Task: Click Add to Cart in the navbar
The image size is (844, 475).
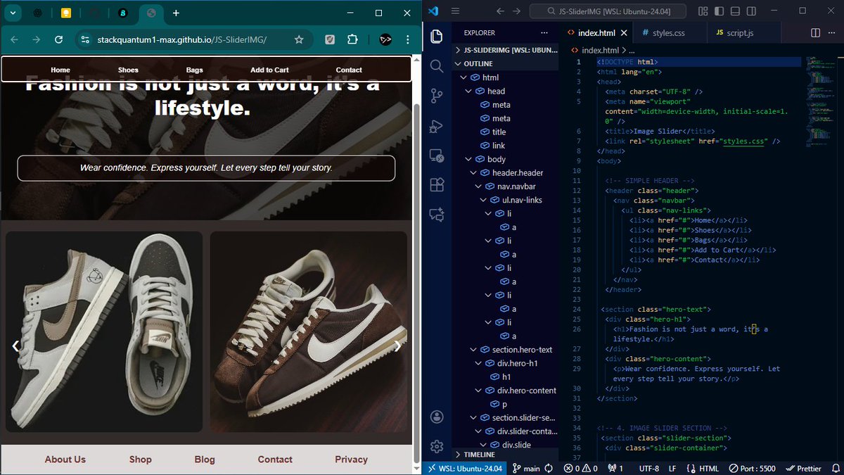Action: [x=269, y=70]
